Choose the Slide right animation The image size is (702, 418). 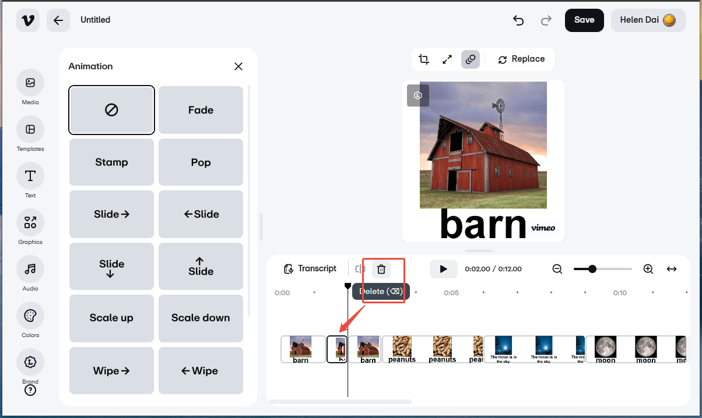pos(111,214)
